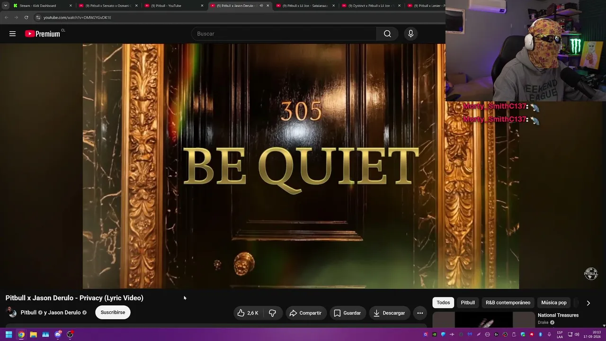The image size is (606, 341).
Task: Open Discord from the taskbar
Action: pyautogui.click(x=58, y=334)
